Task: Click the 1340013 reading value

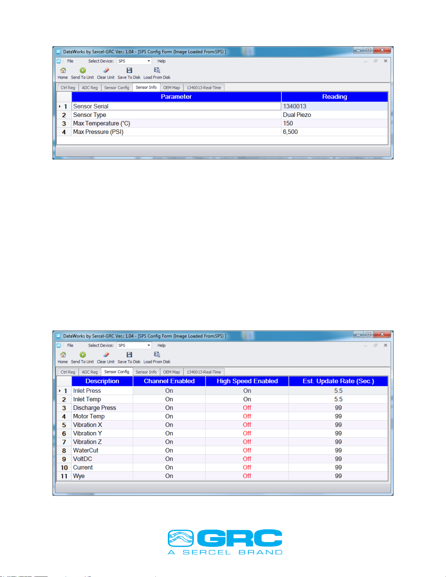Action: pos(295,106)
